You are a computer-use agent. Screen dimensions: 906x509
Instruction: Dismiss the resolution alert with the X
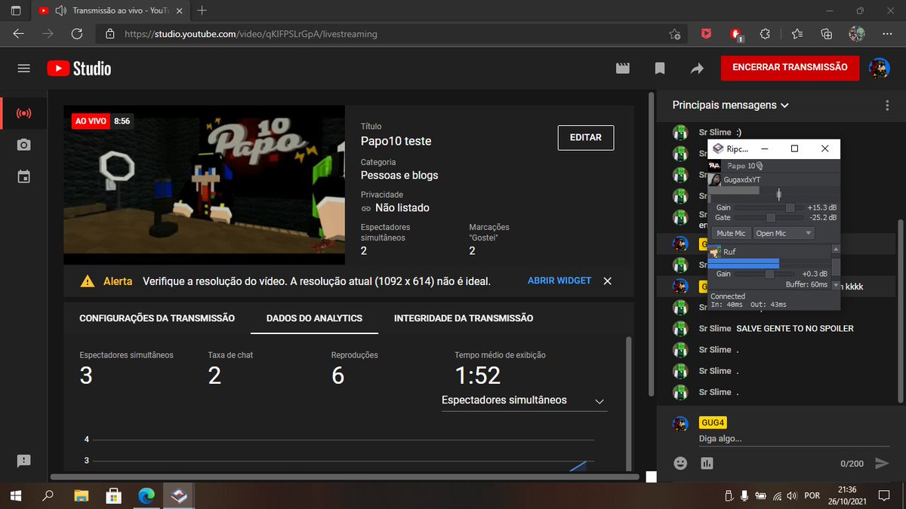pos(607,281)
